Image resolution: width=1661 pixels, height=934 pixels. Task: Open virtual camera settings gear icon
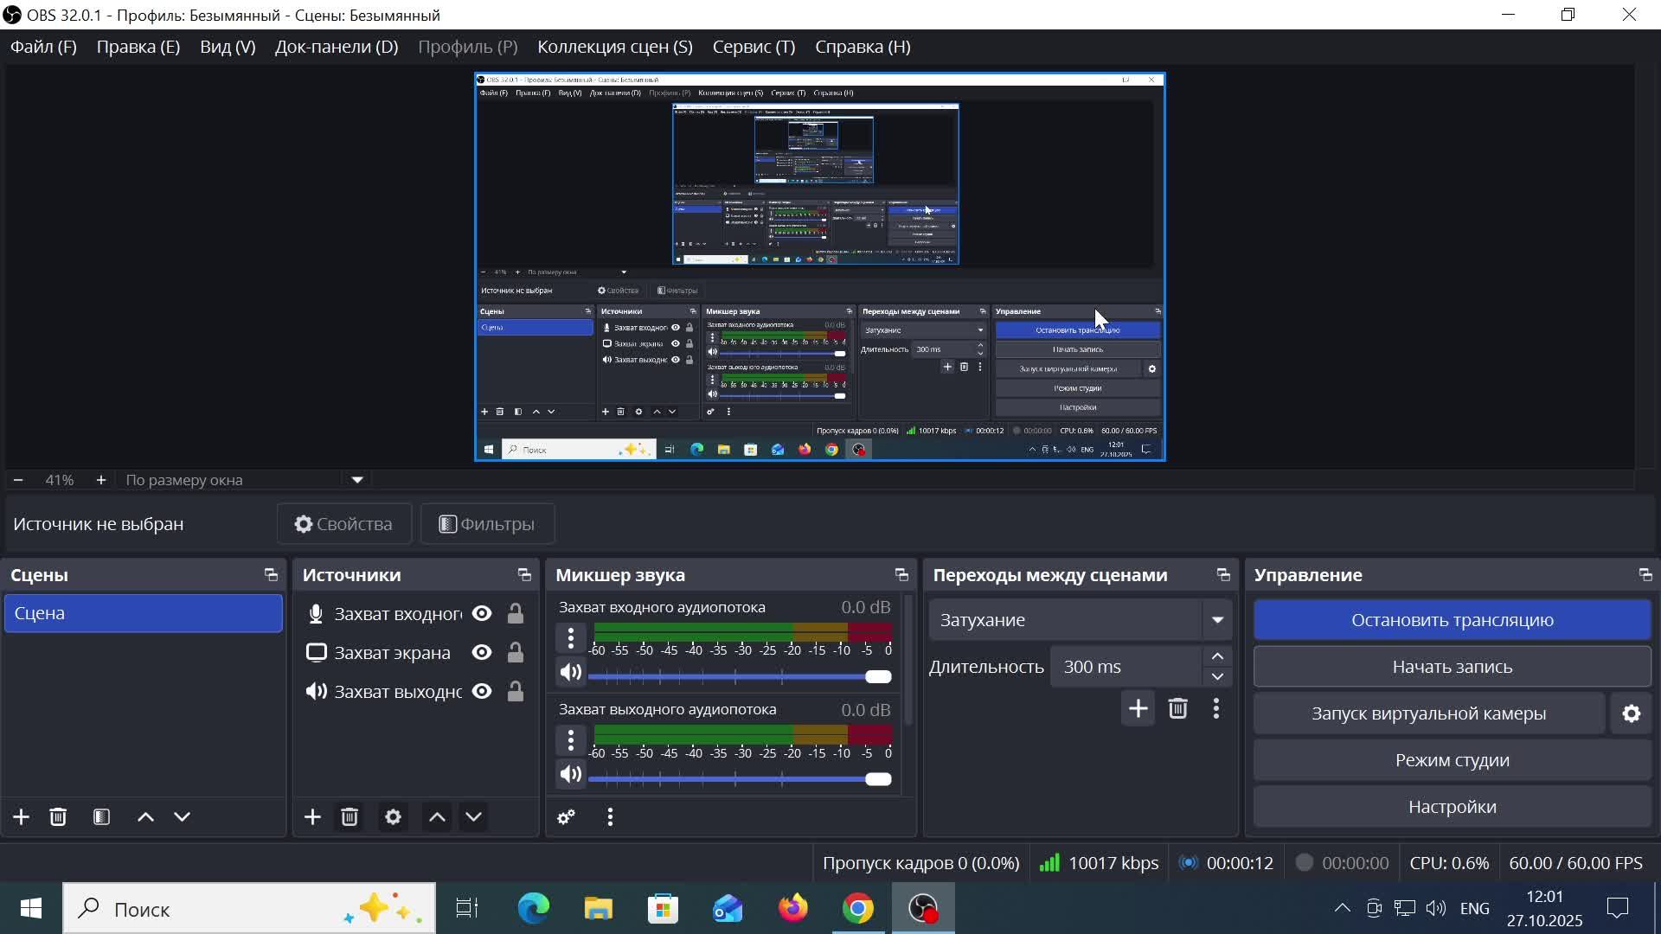point(1631,713)
